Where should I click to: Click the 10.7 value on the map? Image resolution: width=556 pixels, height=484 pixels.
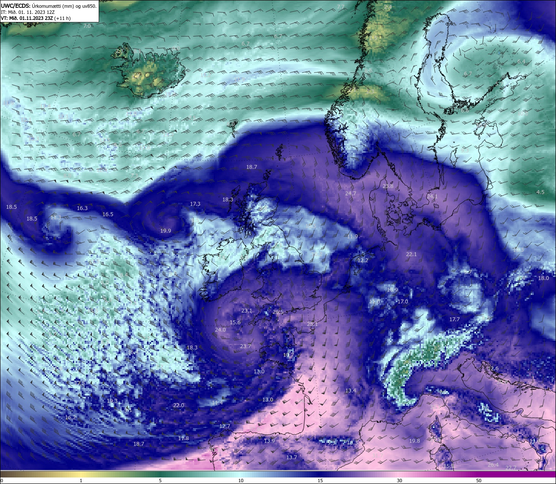(288, 355)
